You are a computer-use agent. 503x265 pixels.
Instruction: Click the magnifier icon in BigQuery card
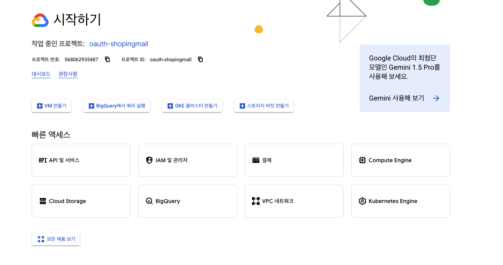click(149, 201)
